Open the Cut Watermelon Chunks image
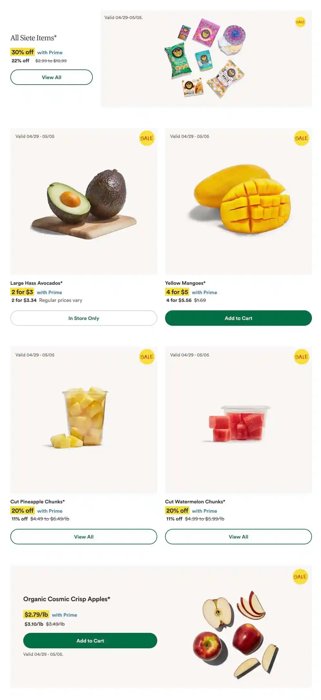Screen dimensions: 321x700 coord(238,420)
